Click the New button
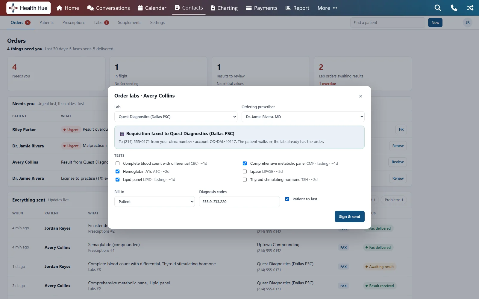This screenshot has height=299, width=479. (x=435, y=23)
